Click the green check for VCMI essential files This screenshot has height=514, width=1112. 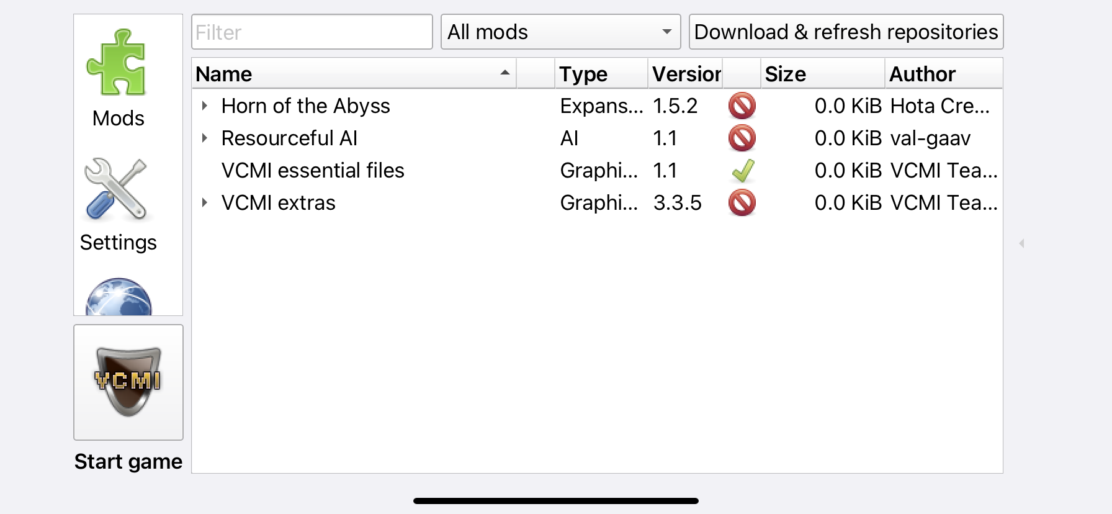pyautogui.click(x=742, y=170)
